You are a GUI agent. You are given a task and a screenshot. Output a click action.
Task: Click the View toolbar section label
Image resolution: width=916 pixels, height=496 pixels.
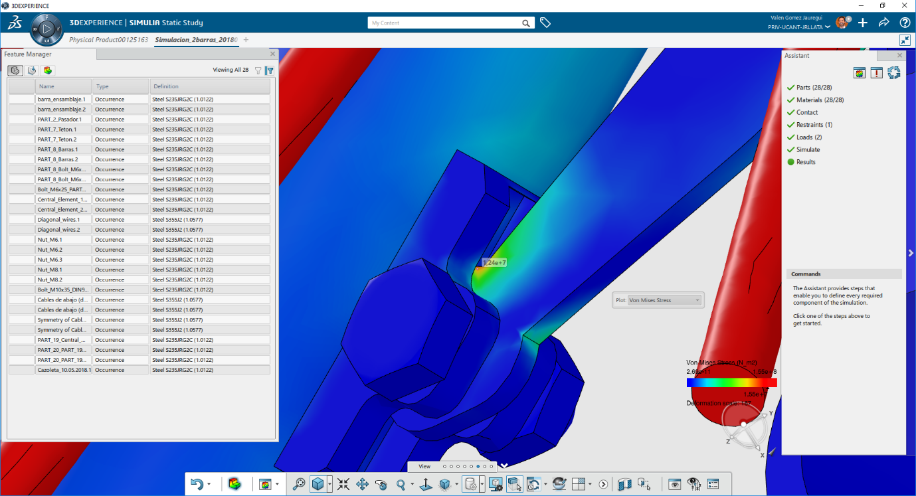(424, 466)
